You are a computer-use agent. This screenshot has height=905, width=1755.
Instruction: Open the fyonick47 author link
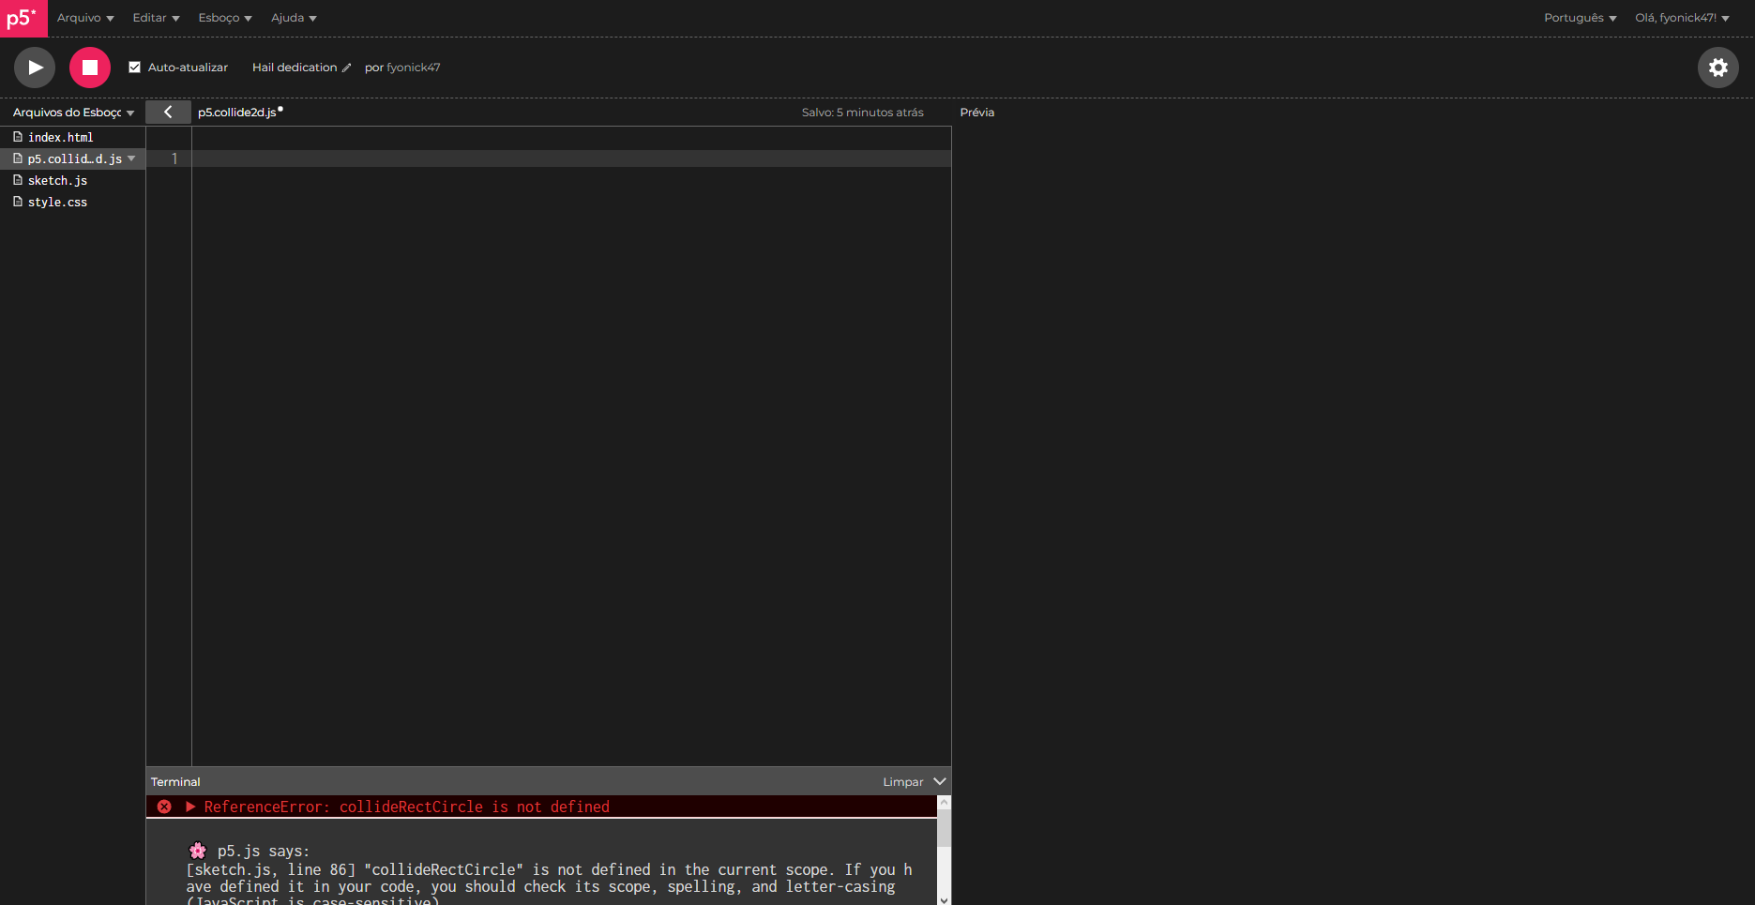(x=413, y=68)
